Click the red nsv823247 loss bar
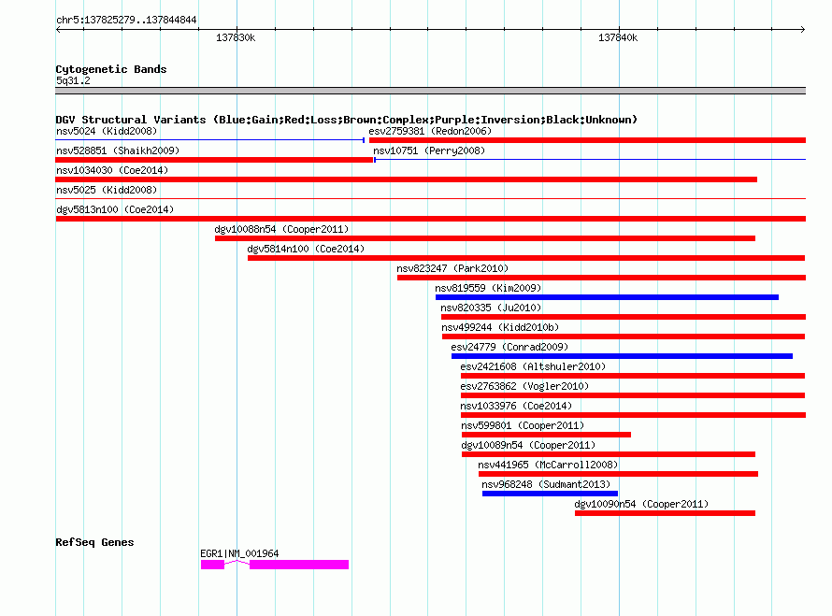Screen dimensions: 832x616 pos(602,278)
